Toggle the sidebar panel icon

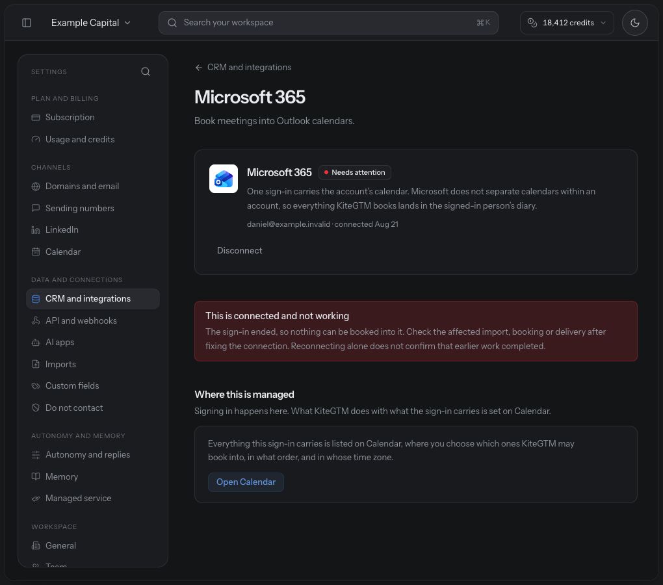pos(27,22)
